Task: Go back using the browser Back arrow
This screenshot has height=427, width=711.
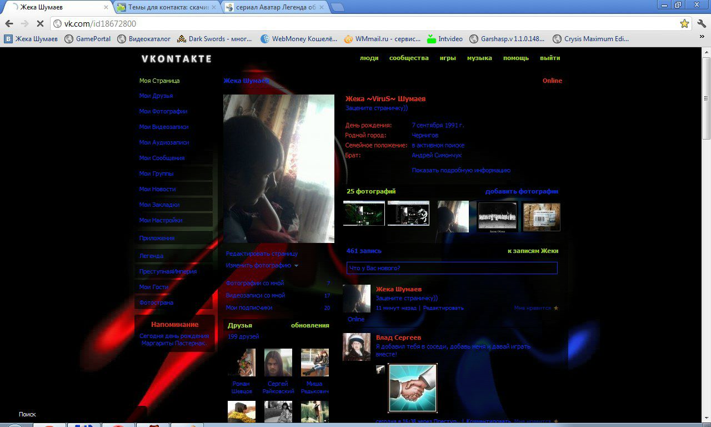Action: click(9, 23)
